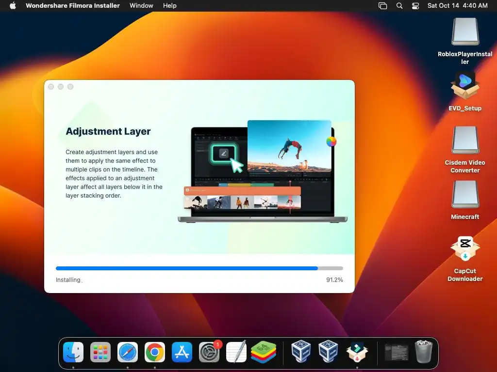Click the Installing status text
The width and height of the screenshot is (497, 372).
68,279
